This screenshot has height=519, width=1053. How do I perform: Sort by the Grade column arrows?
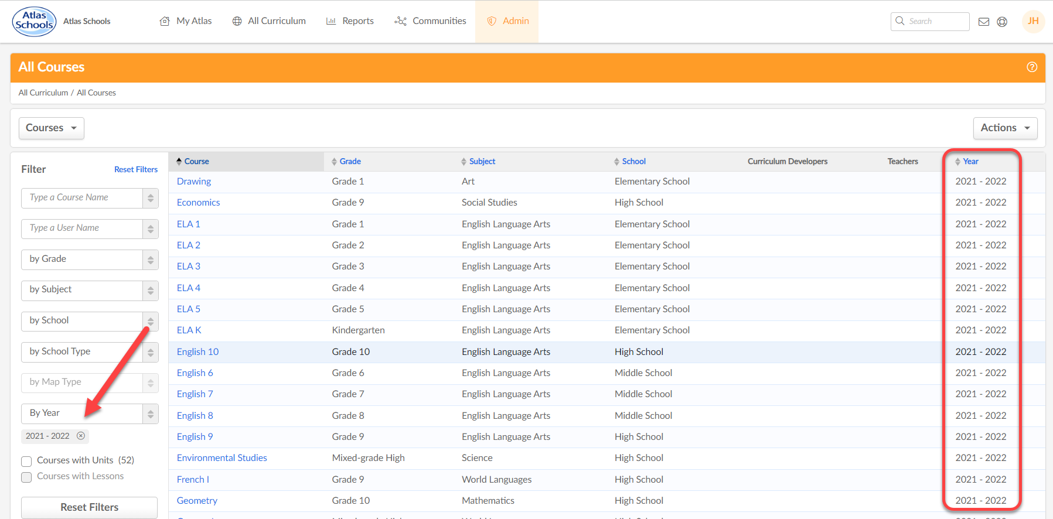[x=334, y=162]
